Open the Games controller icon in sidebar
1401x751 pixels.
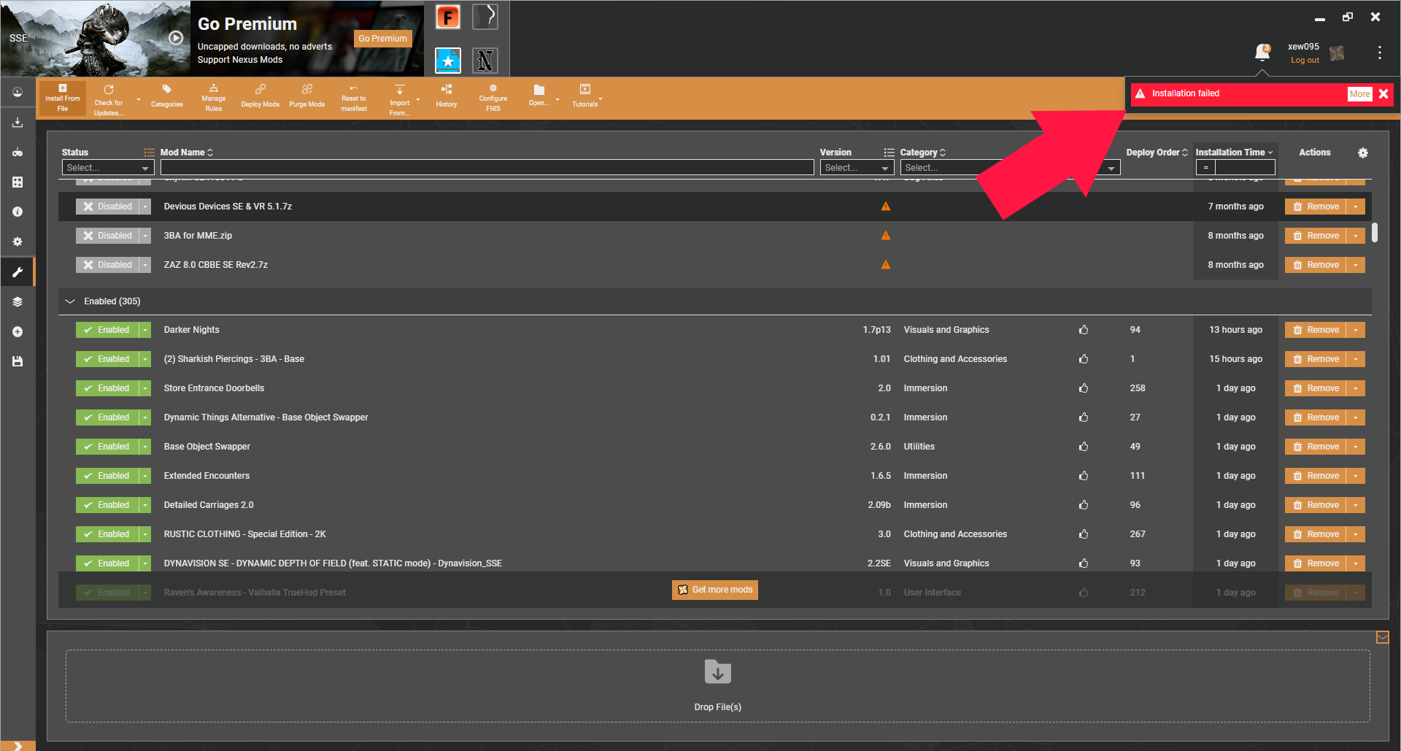pyautogui.click(x=18, y=153)
